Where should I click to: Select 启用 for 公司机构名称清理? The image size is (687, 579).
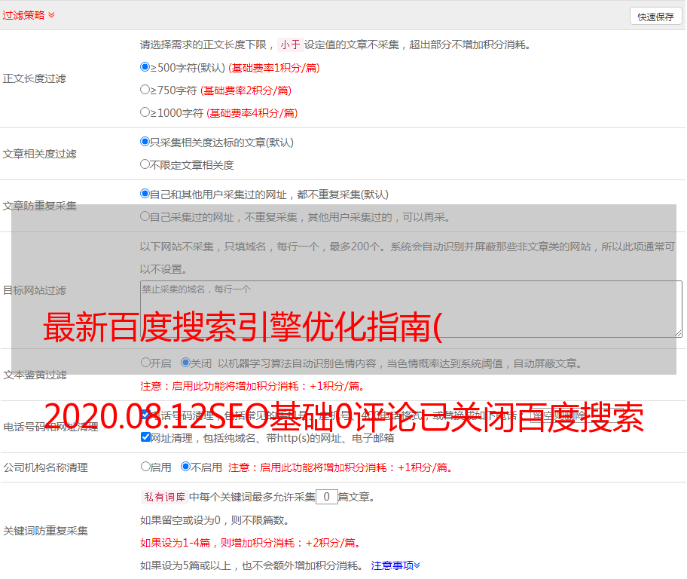[x=145, y=466]
